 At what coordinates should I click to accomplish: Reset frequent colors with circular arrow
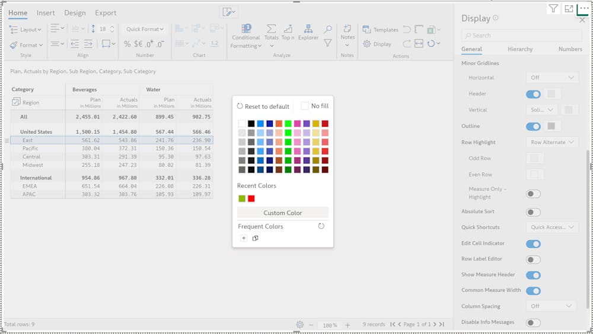(x=321, y=226)
